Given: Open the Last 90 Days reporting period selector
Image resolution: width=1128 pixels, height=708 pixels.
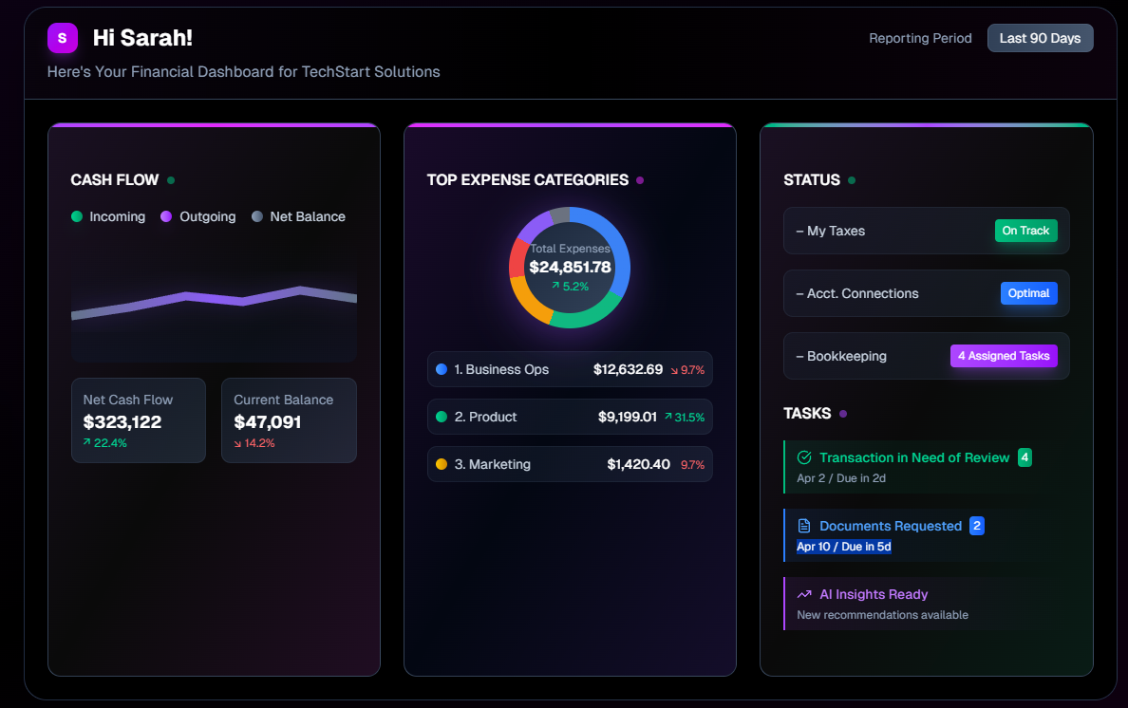Looking at the screenshot, I should [x=1040, y=38].
